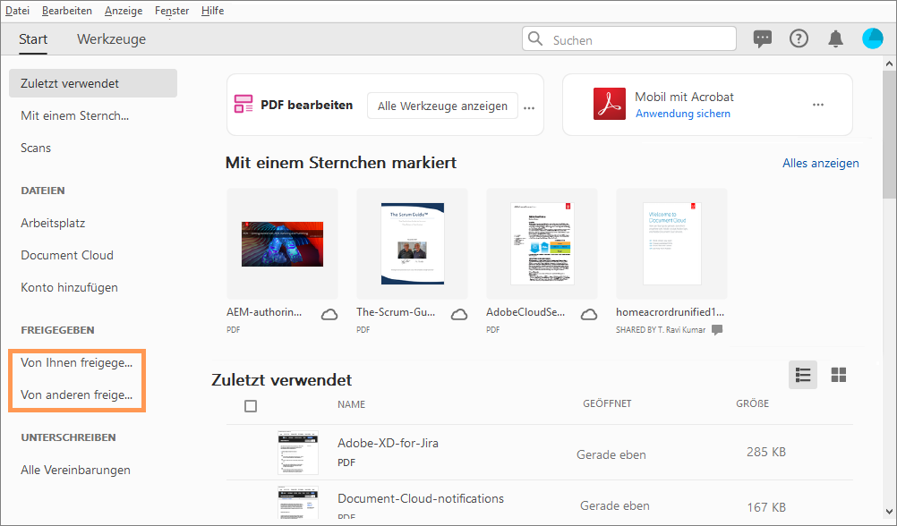Click PDF bearbeiten label
Screen dimensions: 897x526
(307, 105)
